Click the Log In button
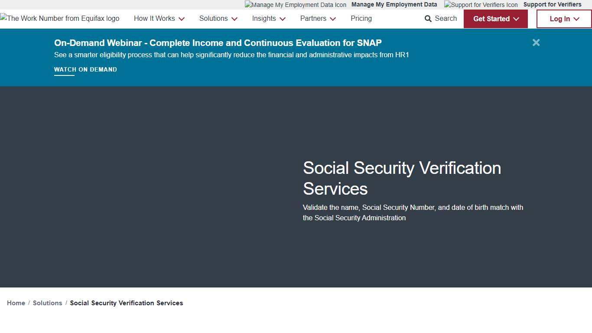 pos(560,19)
